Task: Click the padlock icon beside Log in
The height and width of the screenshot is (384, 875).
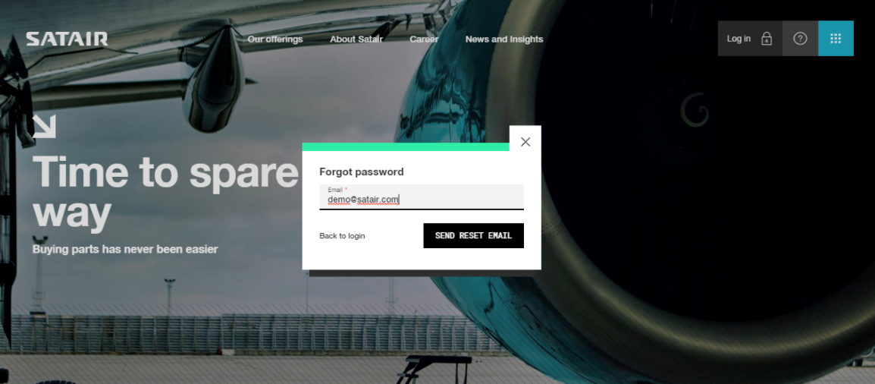Action: pyautogui.click(x=767, y=39)
